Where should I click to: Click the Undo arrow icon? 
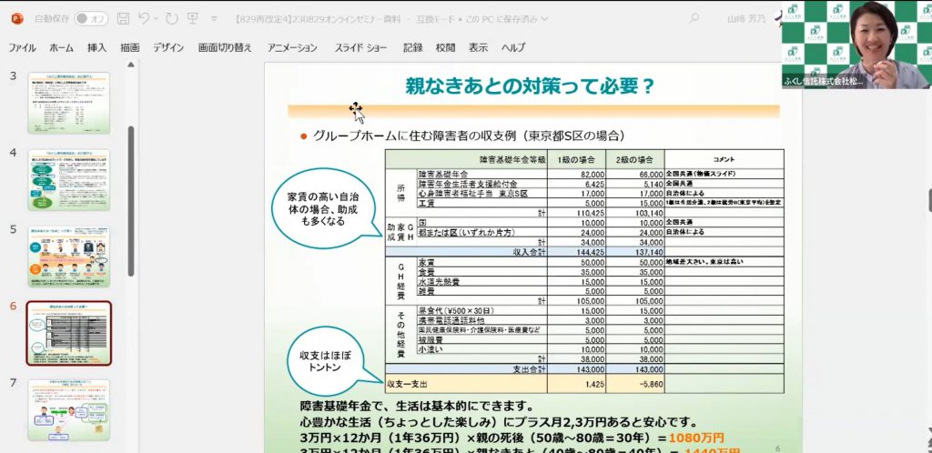click(143, 18)
